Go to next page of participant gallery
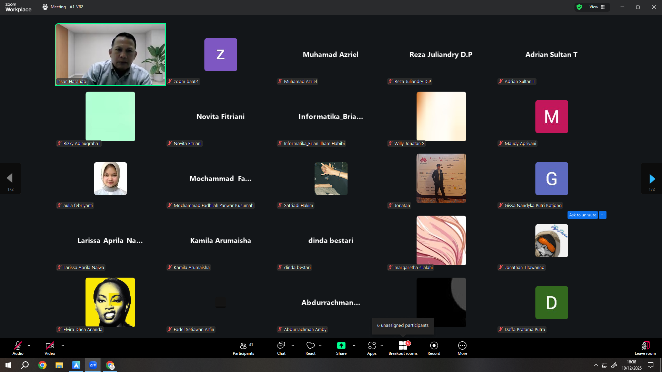The height and width of the screenshot is (372, 662). [652, 178]
